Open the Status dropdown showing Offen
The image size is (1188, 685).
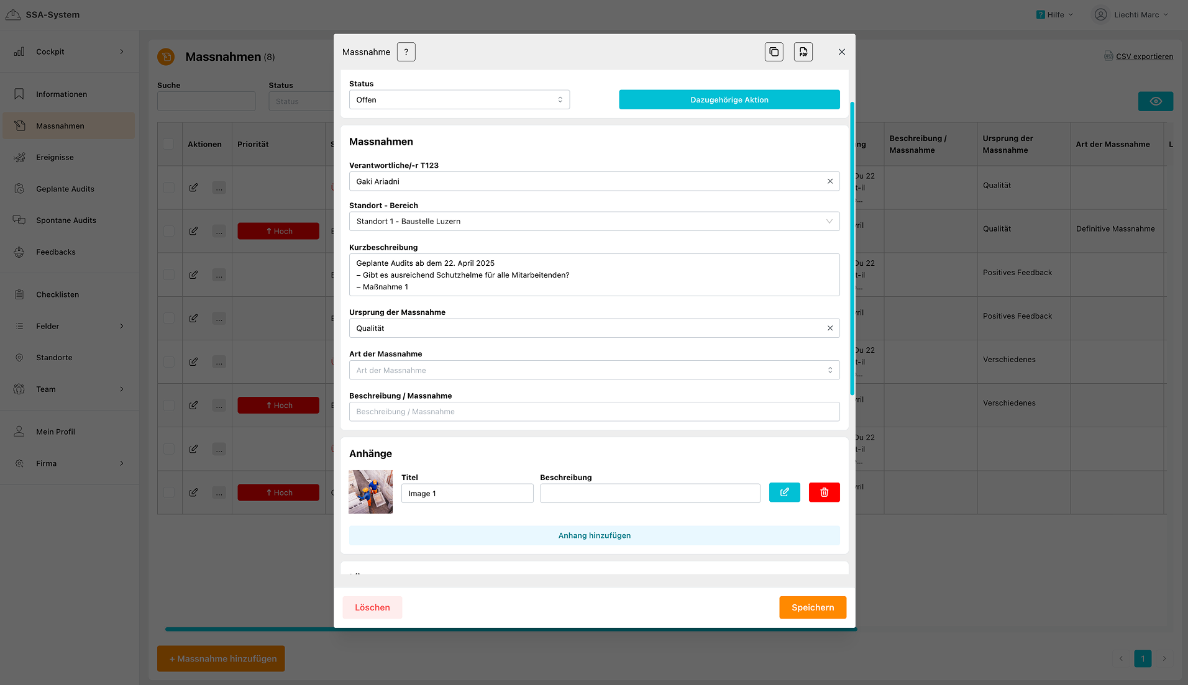coord(459,100)
